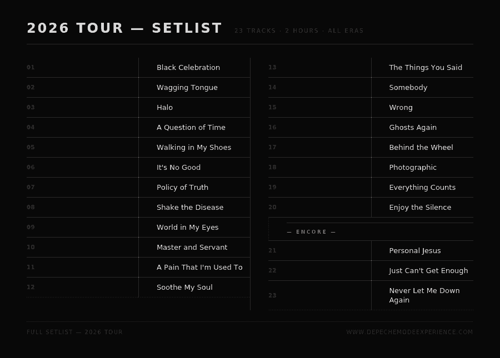Click the Master and Servant title
The width and height of the screenshot is (500, 358).
192,248
